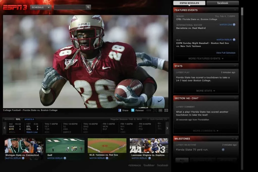Open the Schedule dropdown
The width and height of the screenshot is (258, 172).
click(41, 7)
